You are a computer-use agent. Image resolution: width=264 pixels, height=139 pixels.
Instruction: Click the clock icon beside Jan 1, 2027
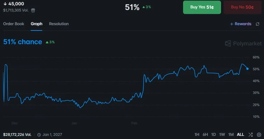click(x=39, y=135)
